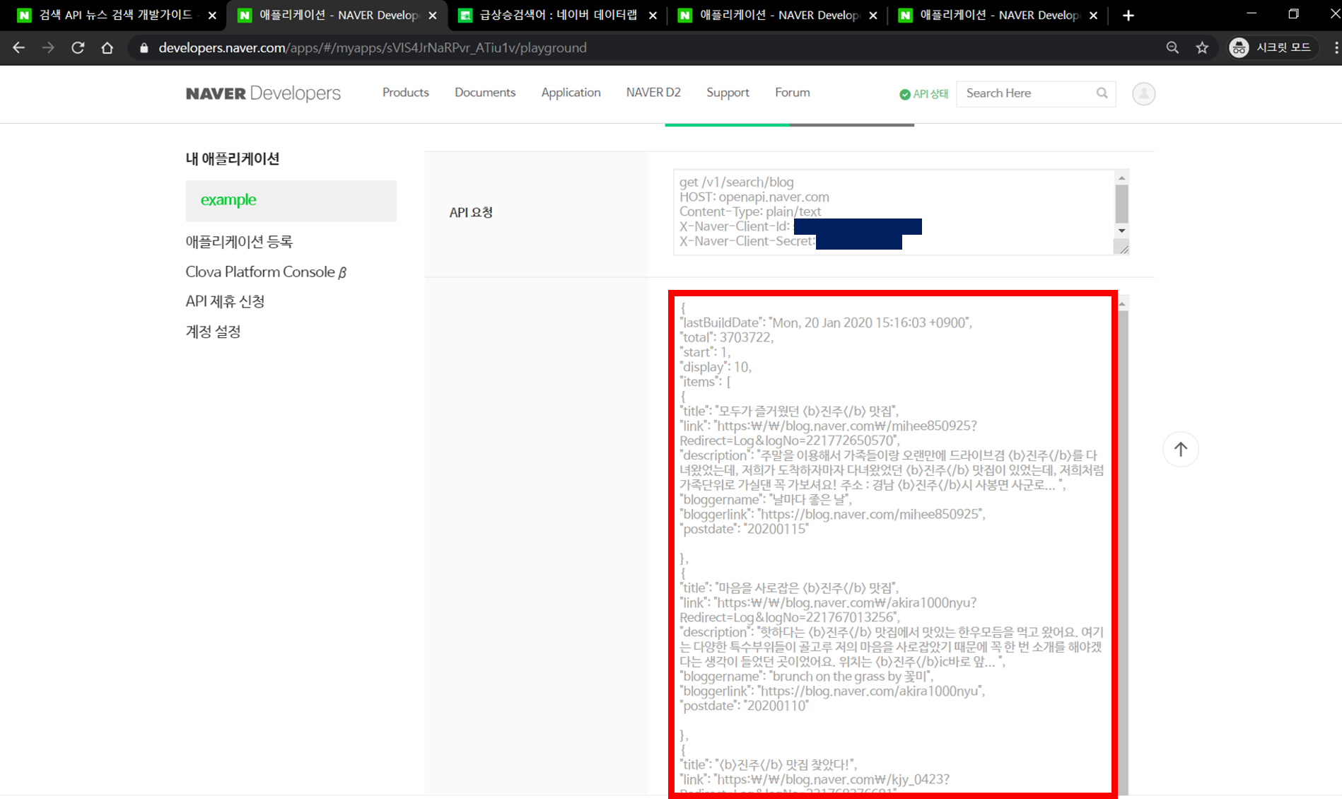Screen dimensions: 1342x799
Task: Select the example application in sidebar
Action: 291,200
